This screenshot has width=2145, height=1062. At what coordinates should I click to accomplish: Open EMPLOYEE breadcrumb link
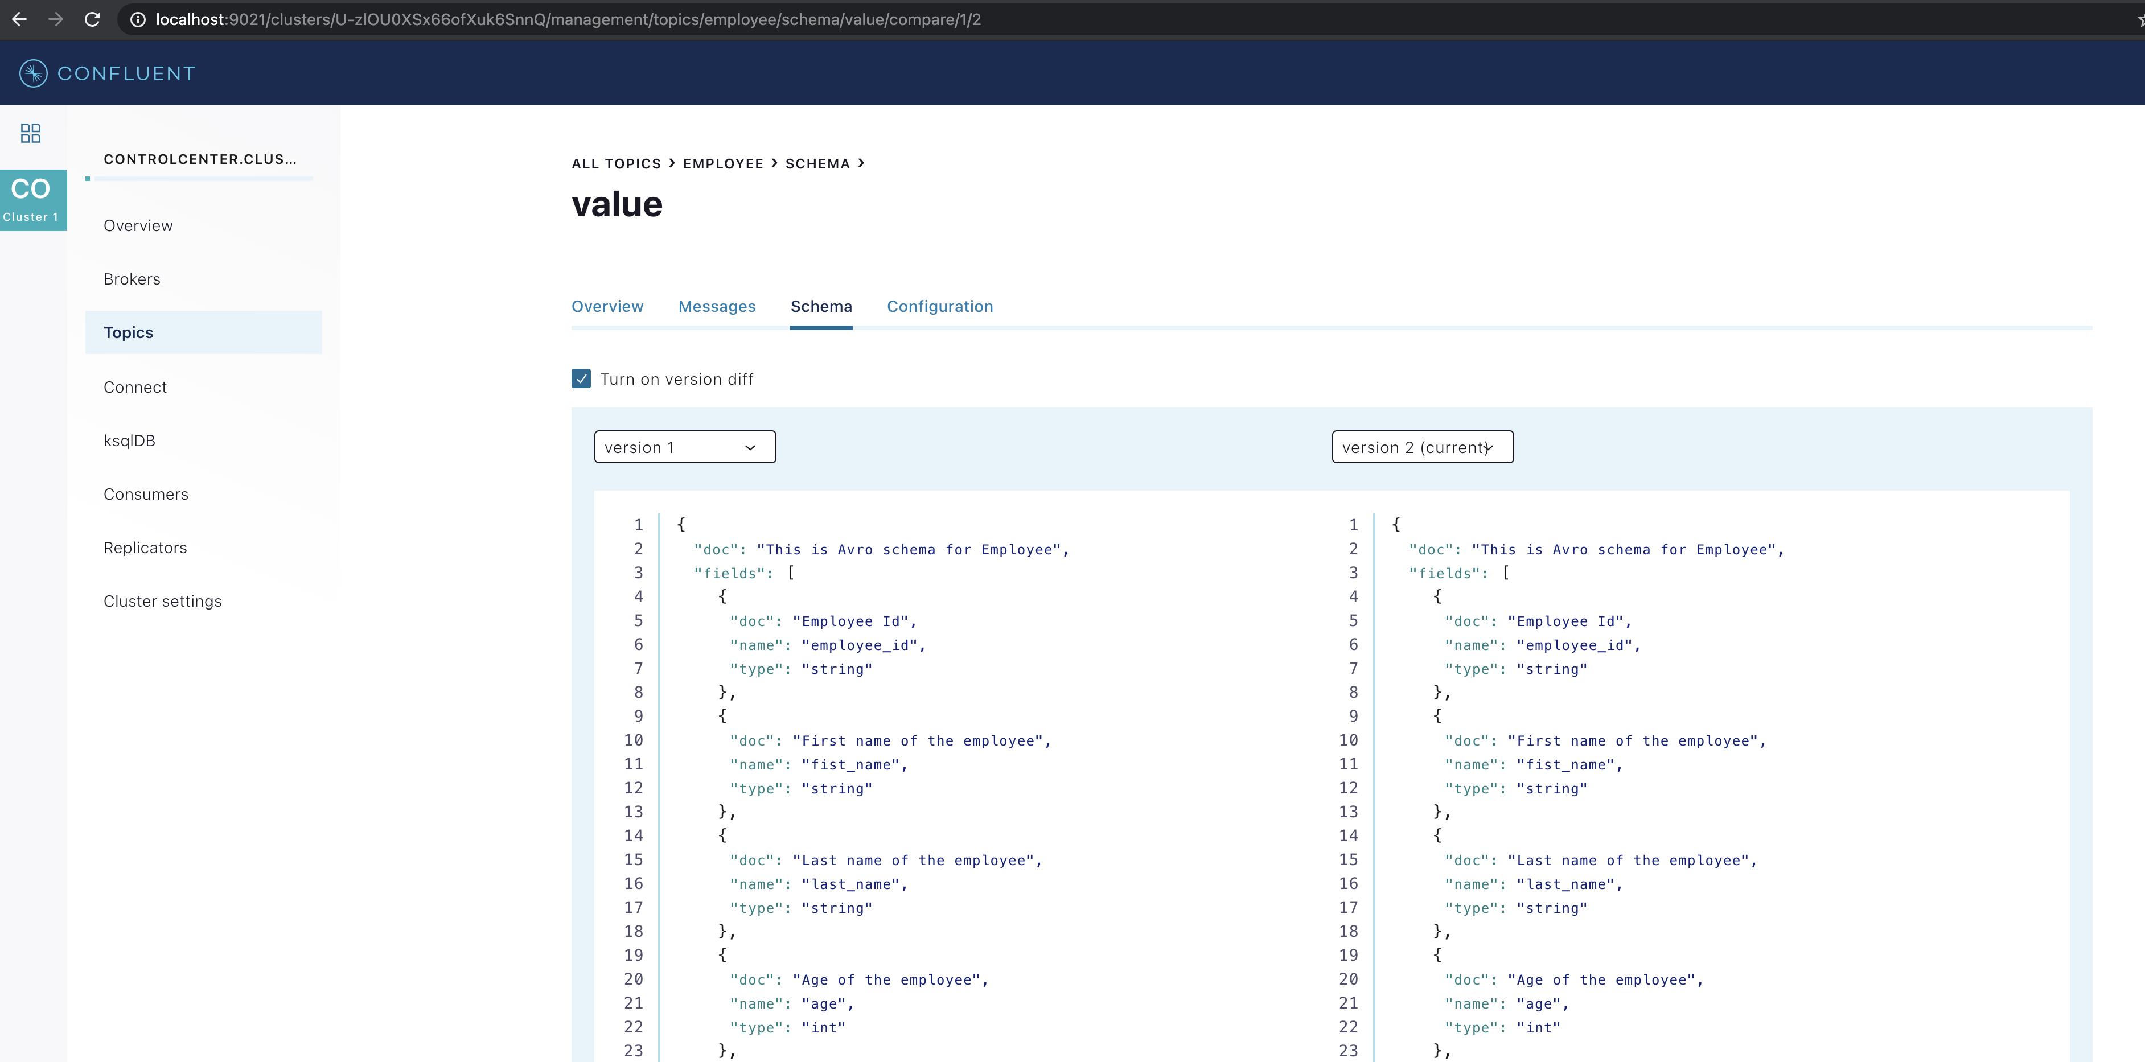[723, 164]
